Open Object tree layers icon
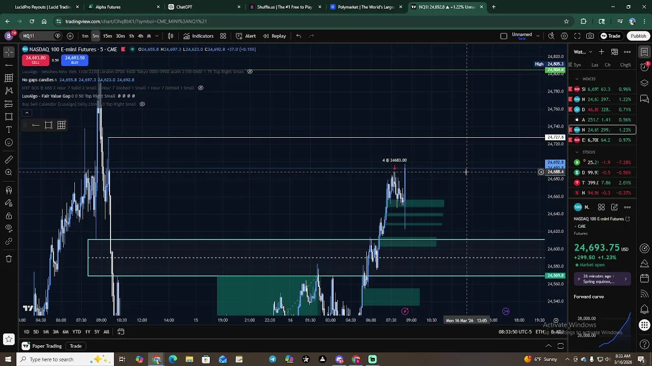652x366 pixels. tap(645, 83)
